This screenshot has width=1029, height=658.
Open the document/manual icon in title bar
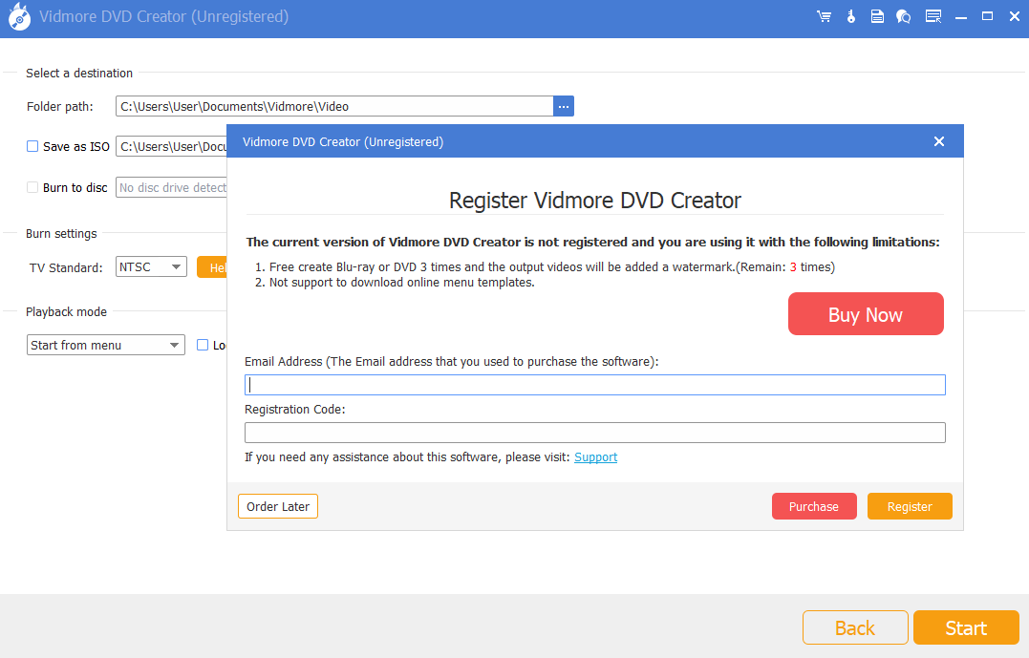(877, 16)
